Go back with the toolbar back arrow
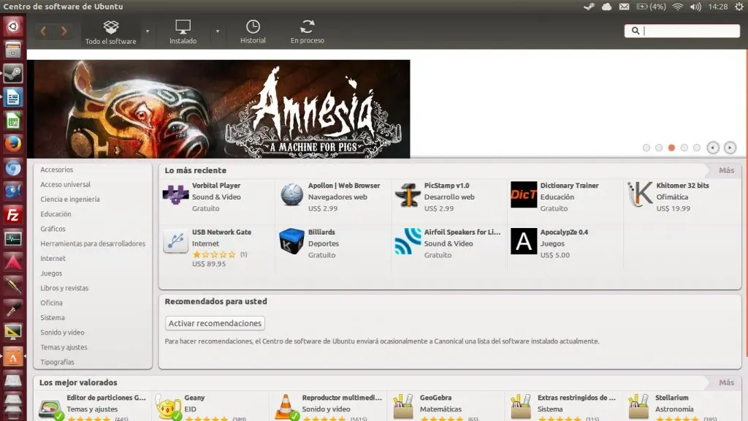 (x=43, y=31)
